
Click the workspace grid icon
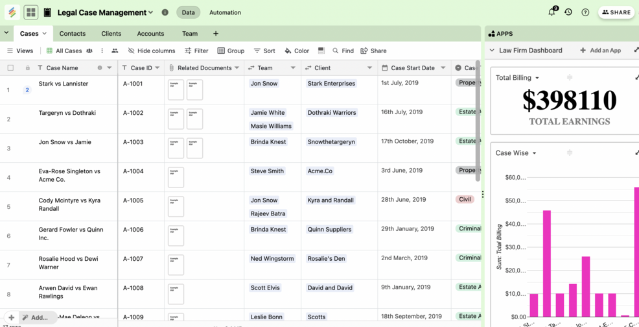pos(30,12)
